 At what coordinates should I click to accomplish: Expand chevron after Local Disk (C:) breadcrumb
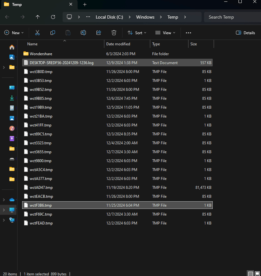point(130,17)
